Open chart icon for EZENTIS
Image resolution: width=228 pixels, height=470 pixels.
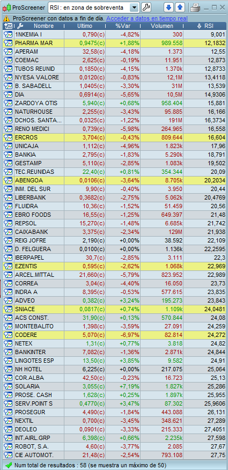[8, 266]
